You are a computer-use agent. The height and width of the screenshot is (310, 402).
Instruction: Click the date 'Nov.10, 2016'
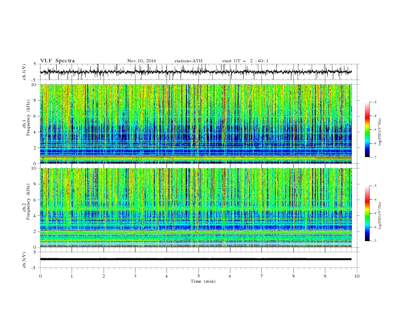coord(142,61)
